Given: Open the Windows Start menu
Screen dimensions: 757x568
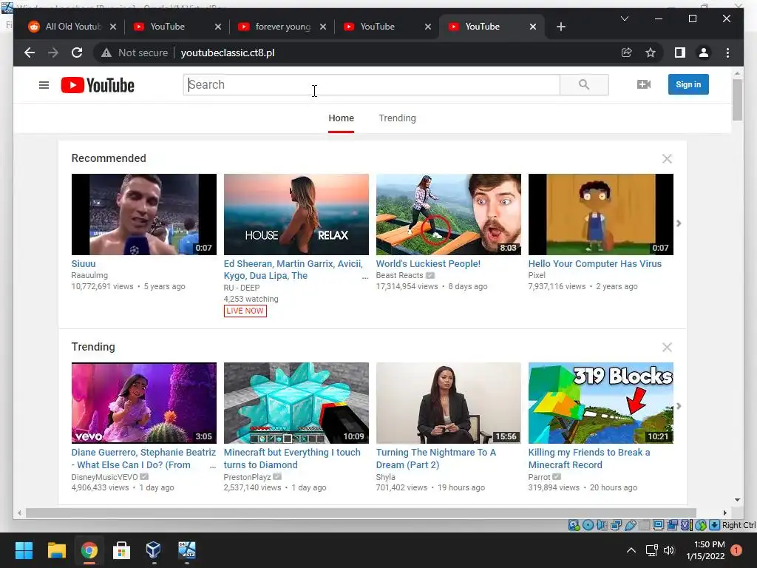Looking at the screenshot, I should [24, 550].
